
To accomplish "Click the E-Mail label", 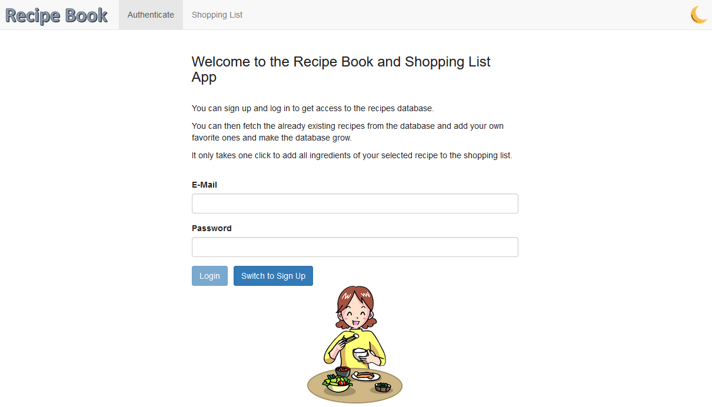I will (204, 184).
